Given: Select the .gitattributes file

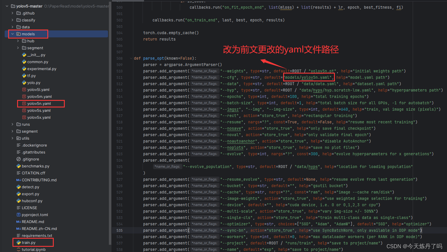Looking at the screenshot, I should click(x=33, y=152).
